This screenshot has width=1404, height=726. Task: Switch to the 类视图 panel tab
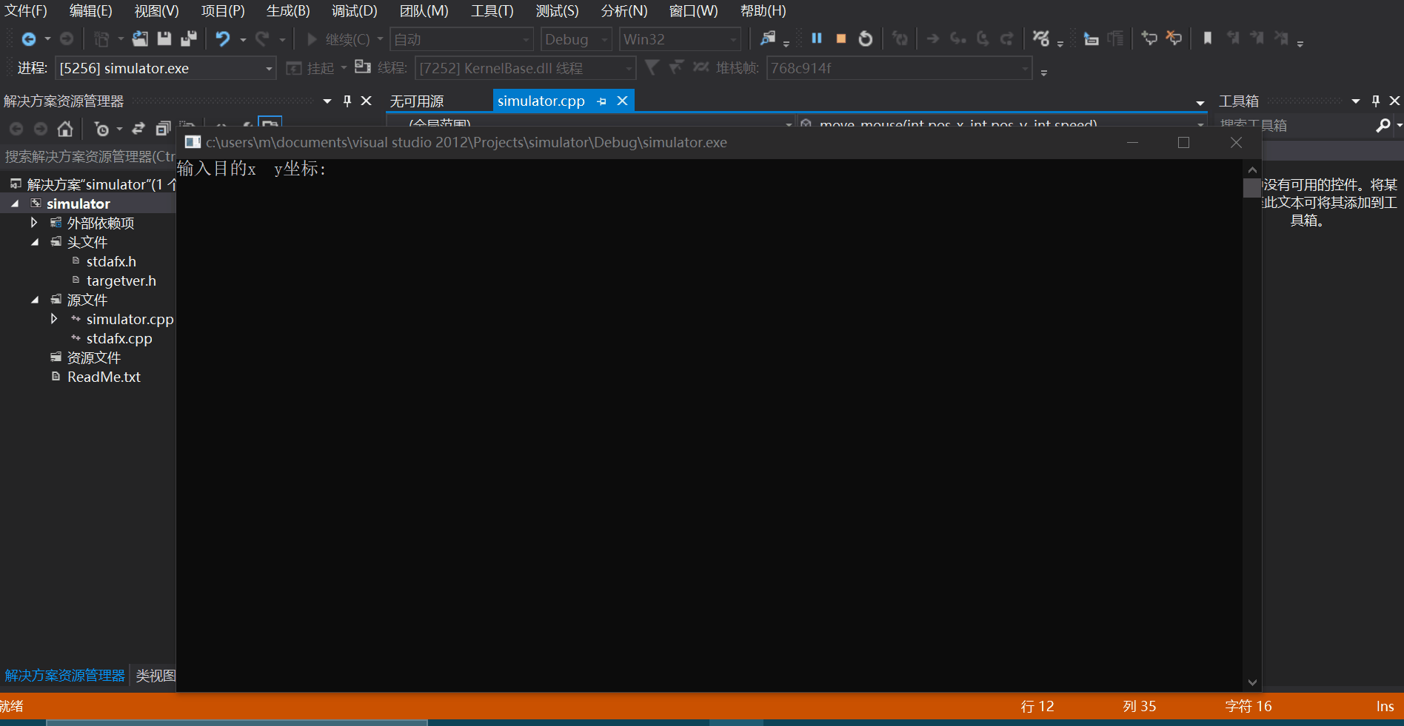[156, 676]
